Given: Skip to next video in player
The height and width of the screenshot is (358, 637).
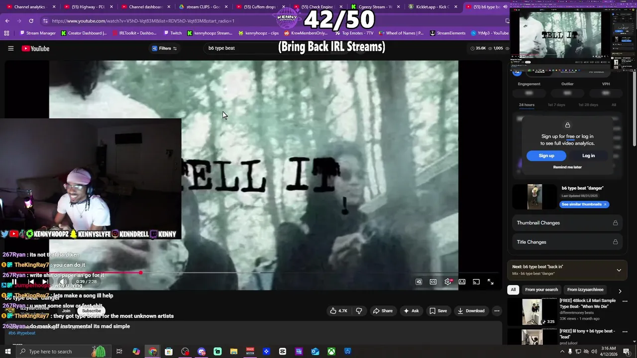Looking at the screenshot, I should click(45, 282).
